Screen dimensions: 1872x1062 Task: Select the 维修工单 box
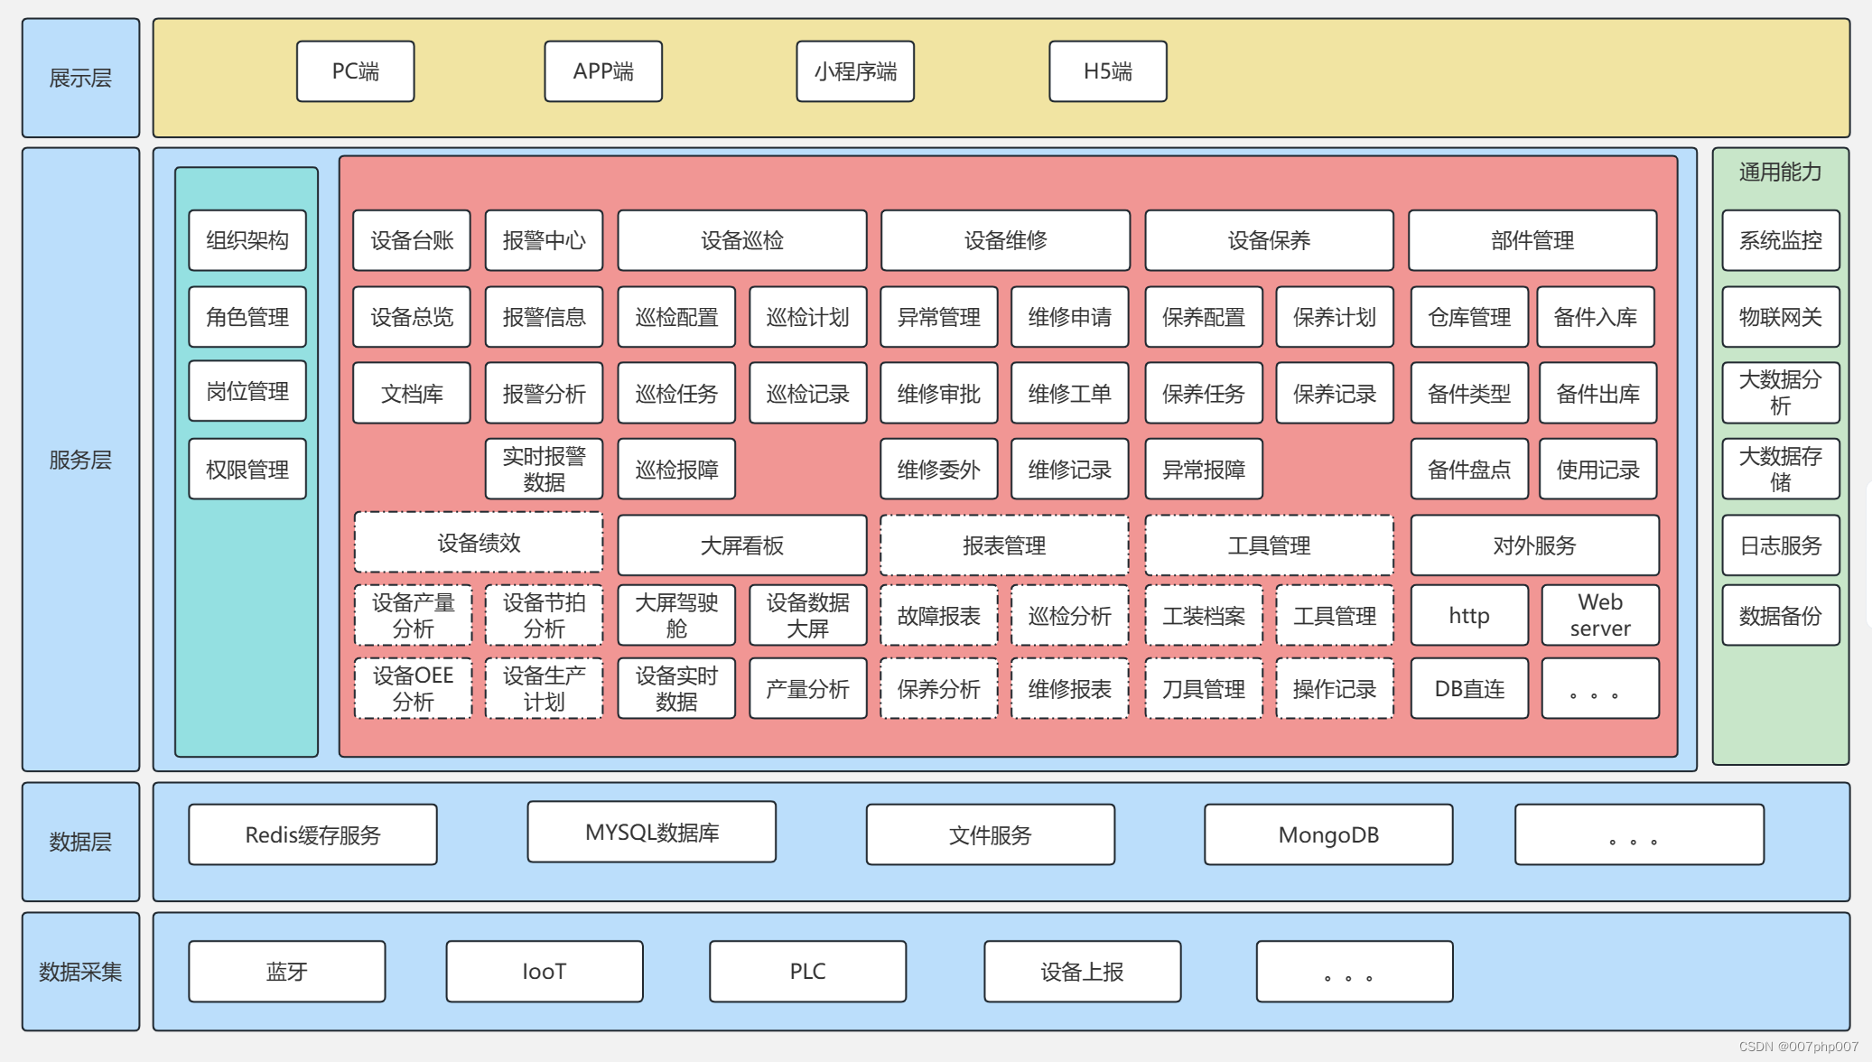1069,394
